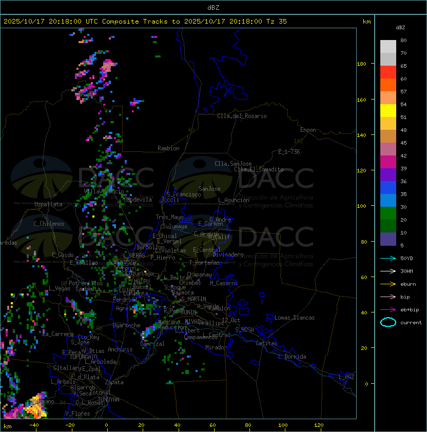Image resolution: width=427 pixels, height=432 pixels.
Task: Click the C_Chilenos place label
Action: click(49, 224)
